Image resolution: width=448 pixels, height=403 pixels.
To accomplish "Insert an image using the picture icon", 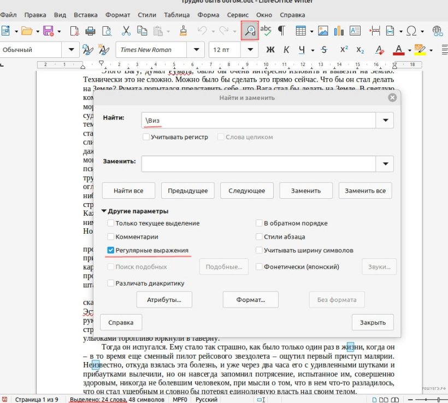I will click(323, 31).
